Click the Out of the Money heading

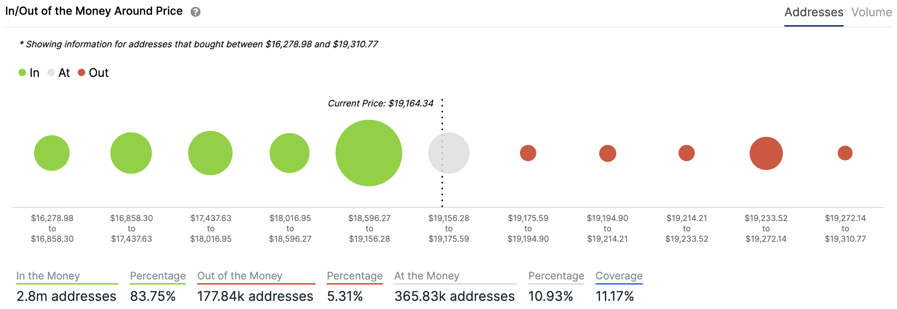click(240, 276)
